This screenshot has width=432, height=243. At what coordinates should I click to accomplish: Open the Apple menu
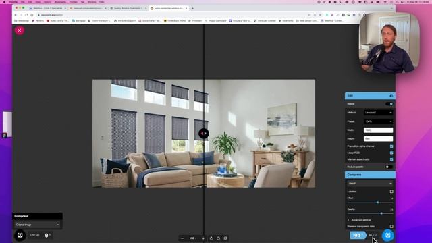click(x=5, y=2)
